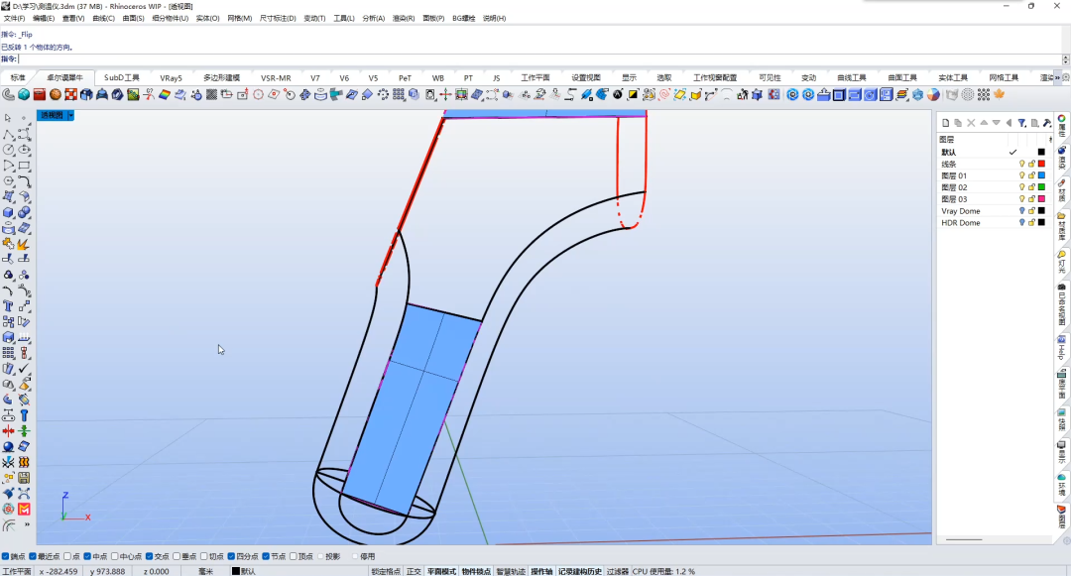Toggle 锁定格点 grid snap in status bar
The width and height of the screenshot is (1071, 576).
tap(386, 571)
